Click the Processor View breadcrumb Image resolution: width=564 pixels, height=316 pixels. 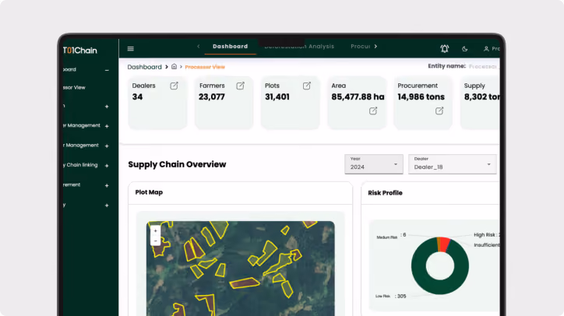(x=205, y=67)
